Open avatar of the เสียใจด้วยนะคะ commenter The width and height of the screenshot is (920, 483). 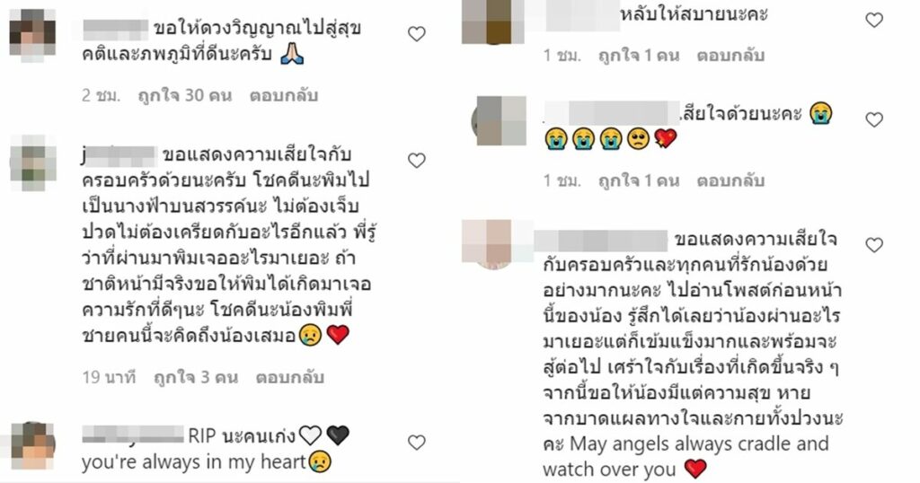[500, 120]
